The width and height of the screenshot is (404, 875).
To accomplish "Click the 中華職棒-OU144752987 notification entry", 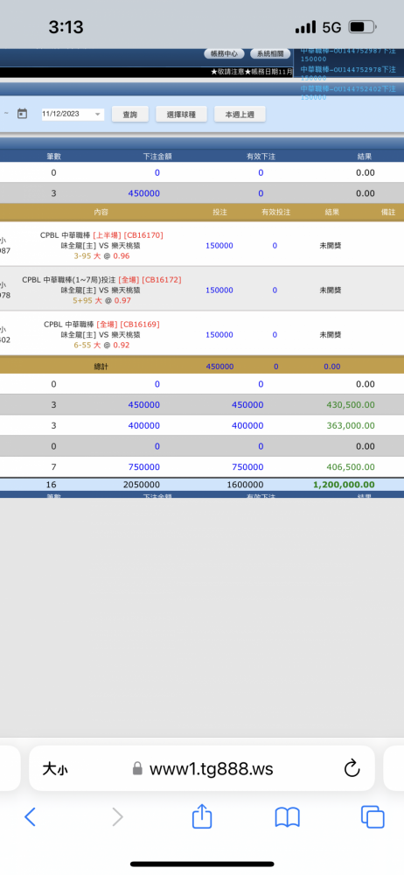I will coord(348,54).
